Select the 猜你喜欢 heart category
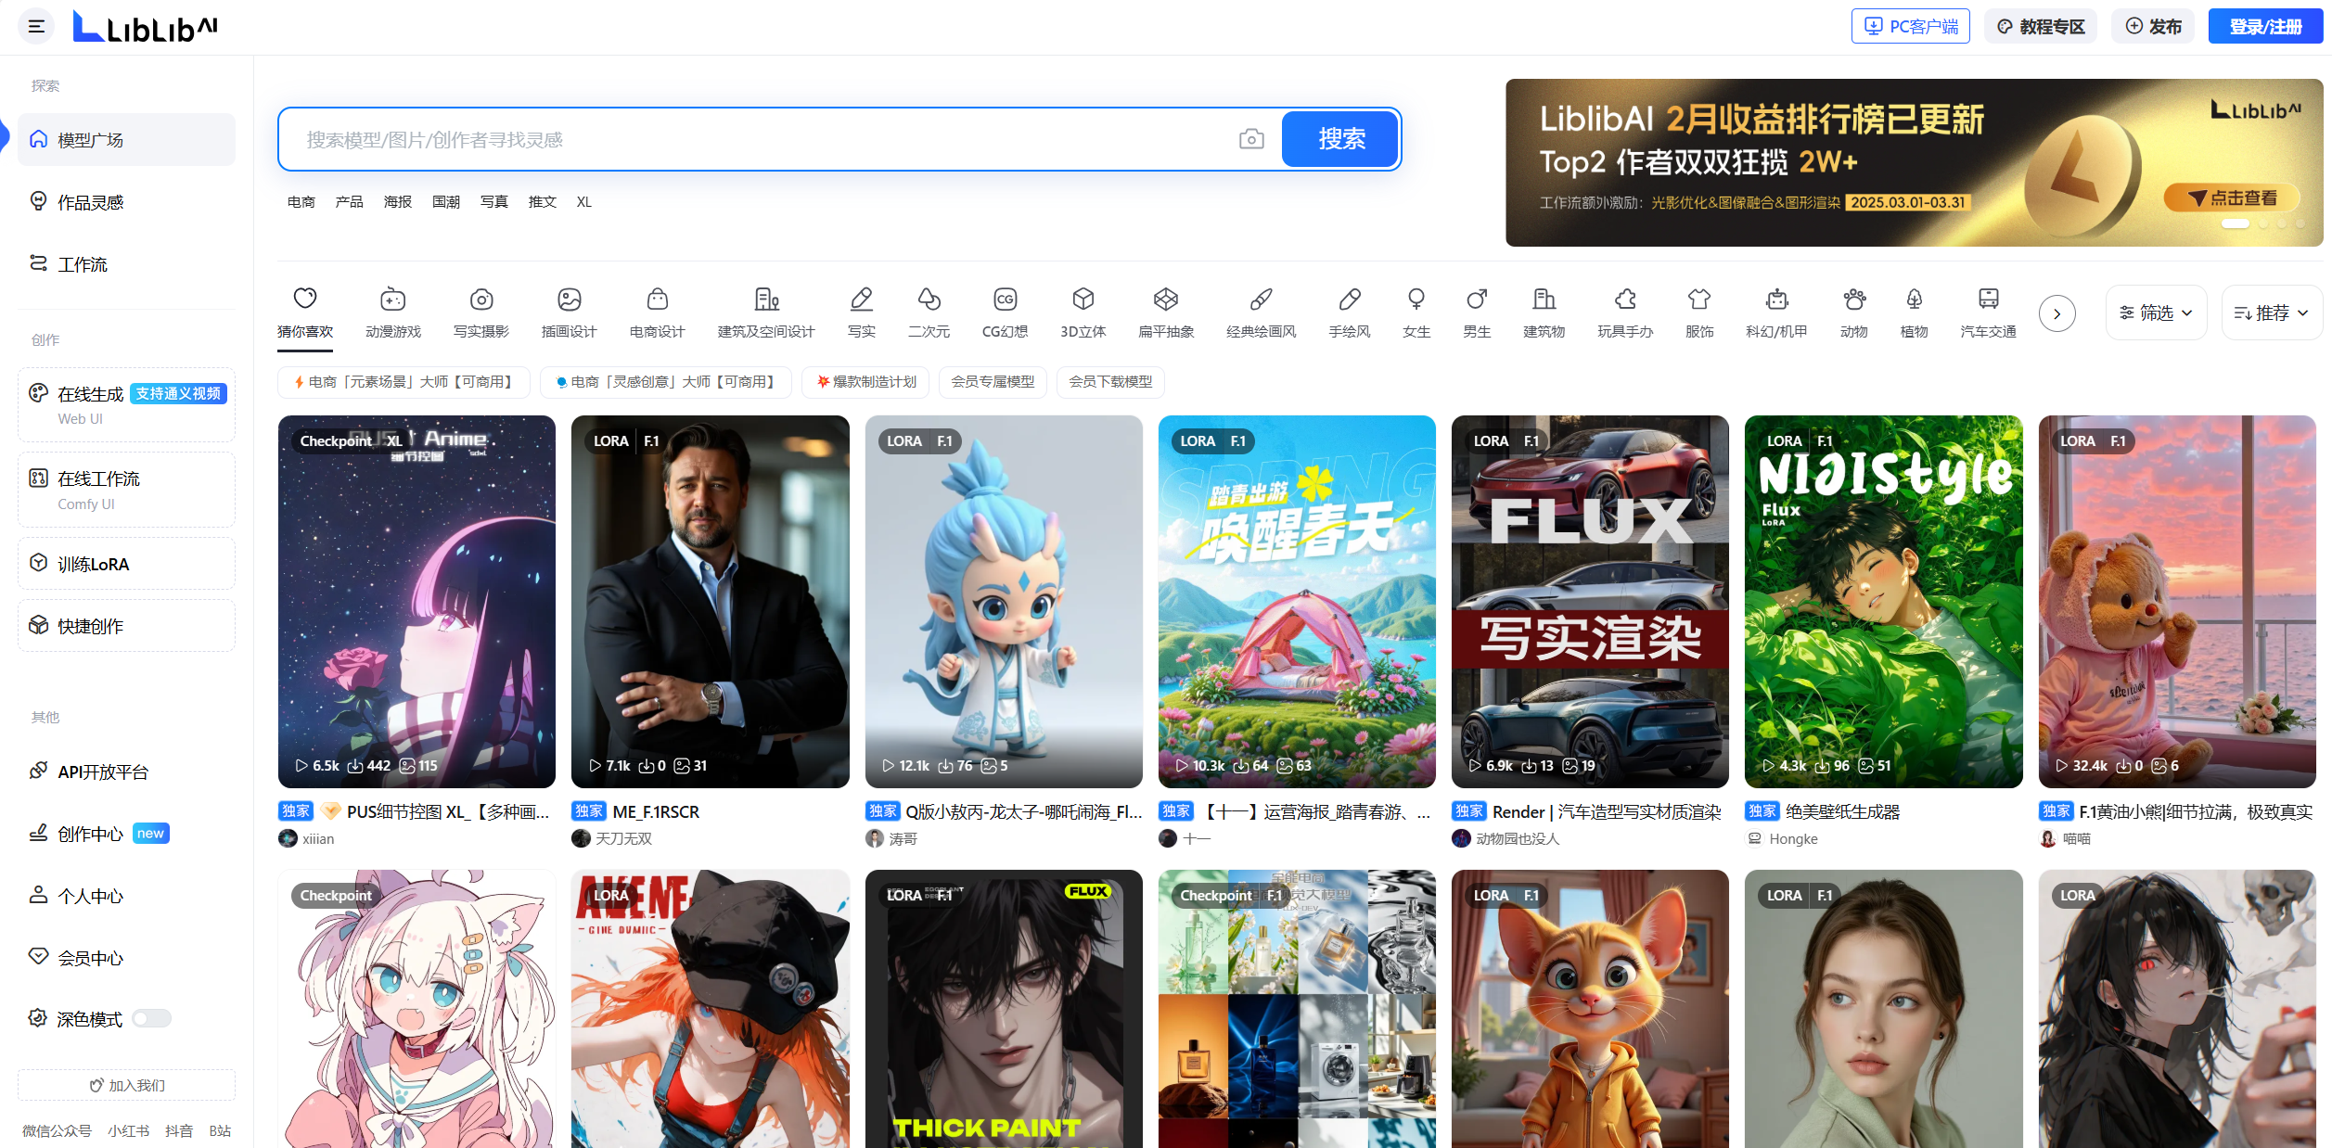Image resolution: width=2332 pixels, height=1148 pixels. (305, 312)
